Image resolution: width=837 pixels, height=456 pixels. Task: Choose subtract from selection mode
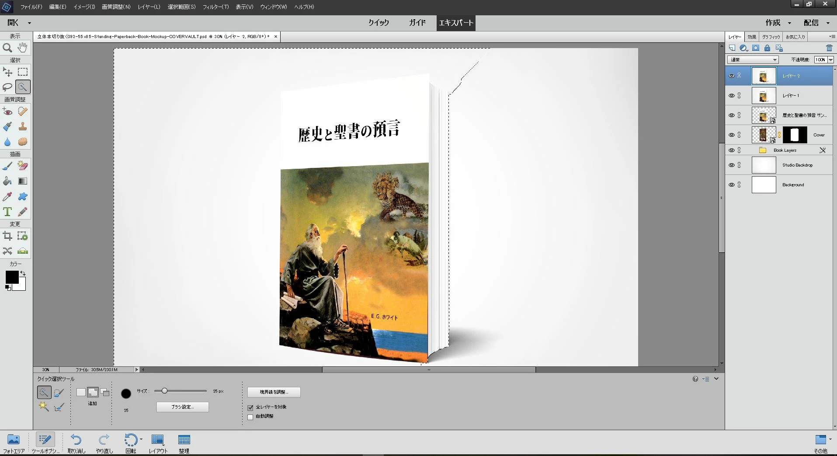(105, 392)
